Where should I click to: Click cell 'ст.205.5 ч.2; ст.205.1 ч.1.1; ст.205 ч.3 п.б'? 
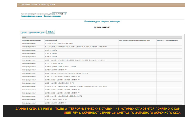82,67
